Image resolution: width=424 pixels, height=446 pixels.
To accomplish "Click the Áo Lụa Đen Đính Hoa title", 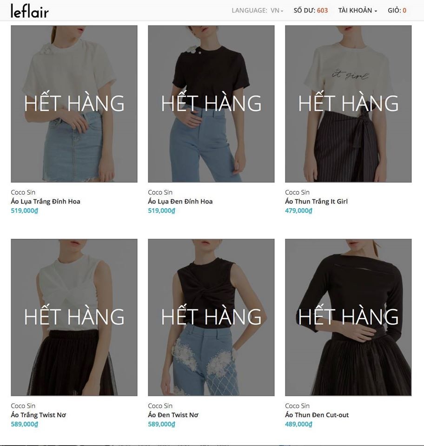I will point(180,201).
